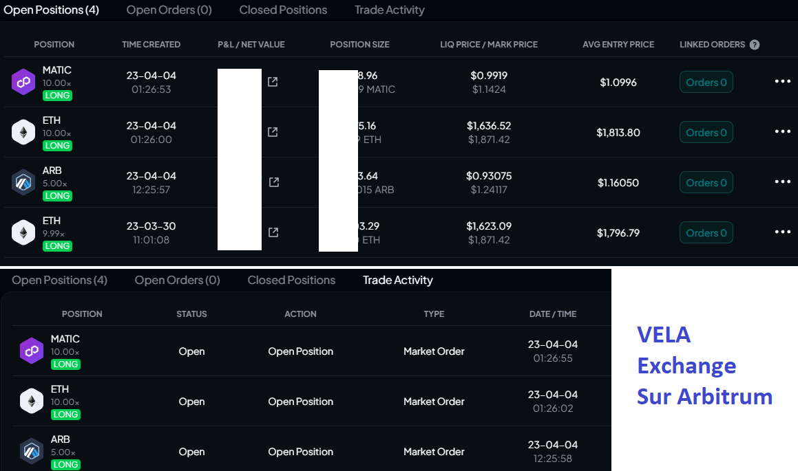Click LONG badge on MATIC open position
The image size is (798, 471).
point(57,96)
